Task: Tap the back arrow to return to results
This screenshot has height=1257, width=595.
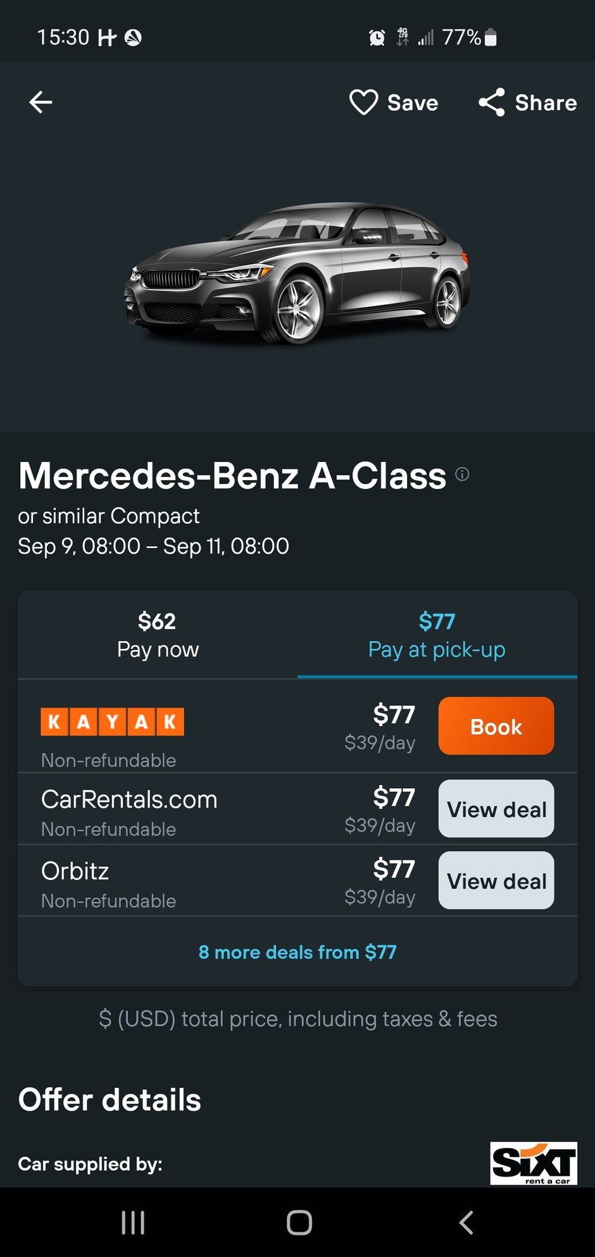Action: click(x=40, y=102)
